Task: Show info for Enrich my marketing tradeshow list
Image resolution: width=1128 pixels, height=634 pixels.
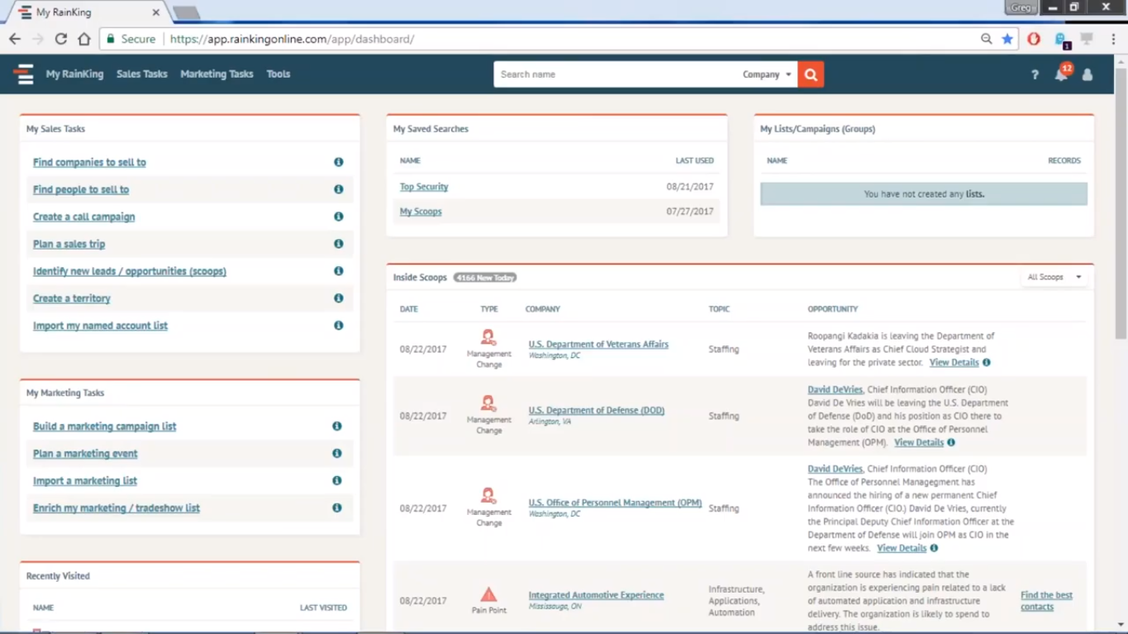Action: point(337,508)
